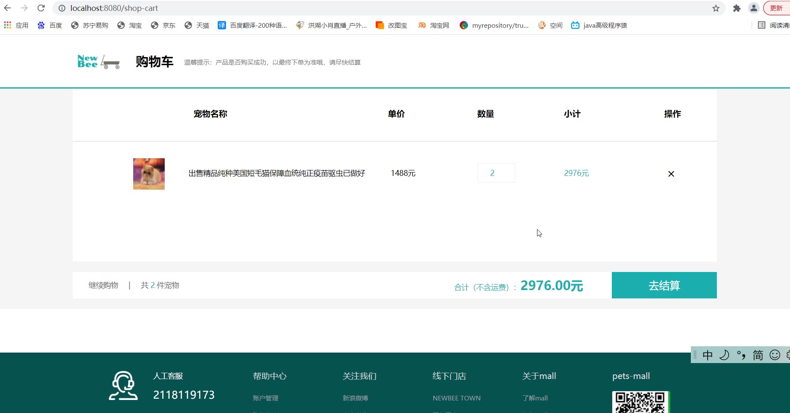
Task: Remove the cat item with the X icon
Action: coord(671,174)
